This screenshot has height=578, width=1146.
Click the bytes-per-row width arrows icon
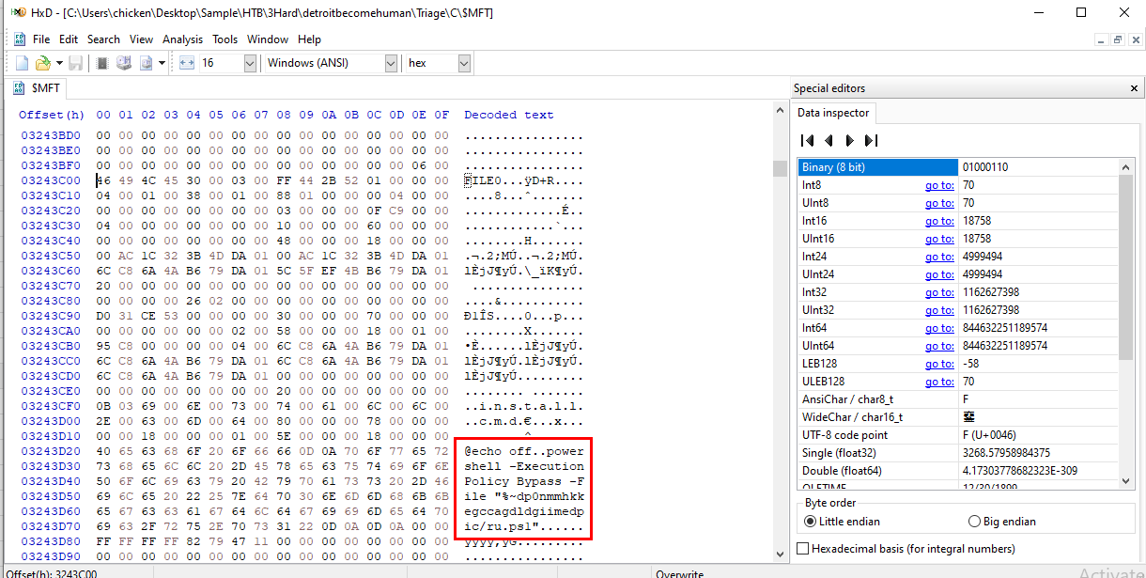[186, 63]
